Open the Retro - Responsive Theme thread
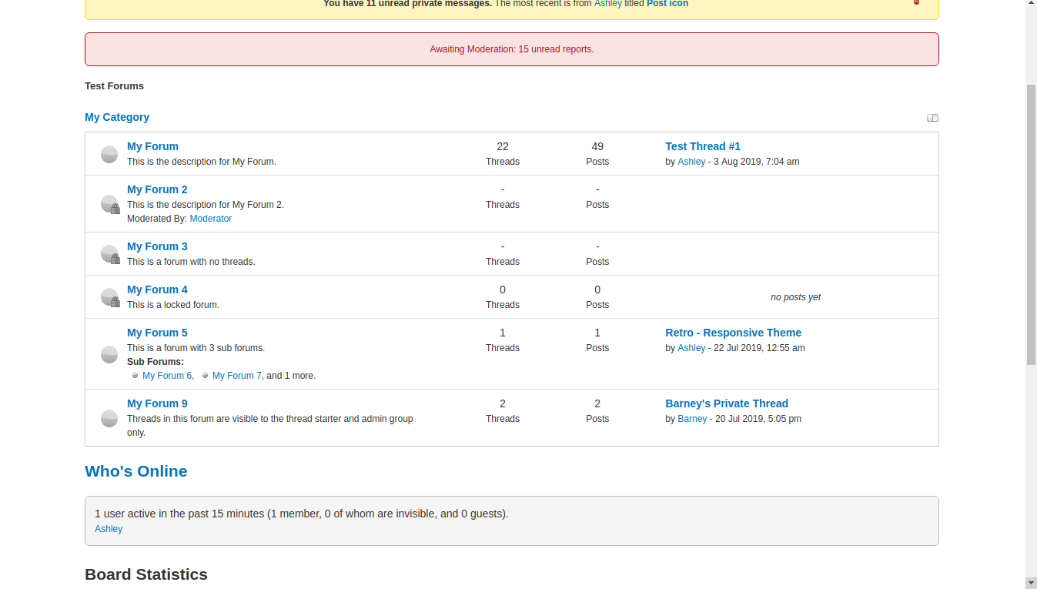1037x589 pixels. point(733,333)
